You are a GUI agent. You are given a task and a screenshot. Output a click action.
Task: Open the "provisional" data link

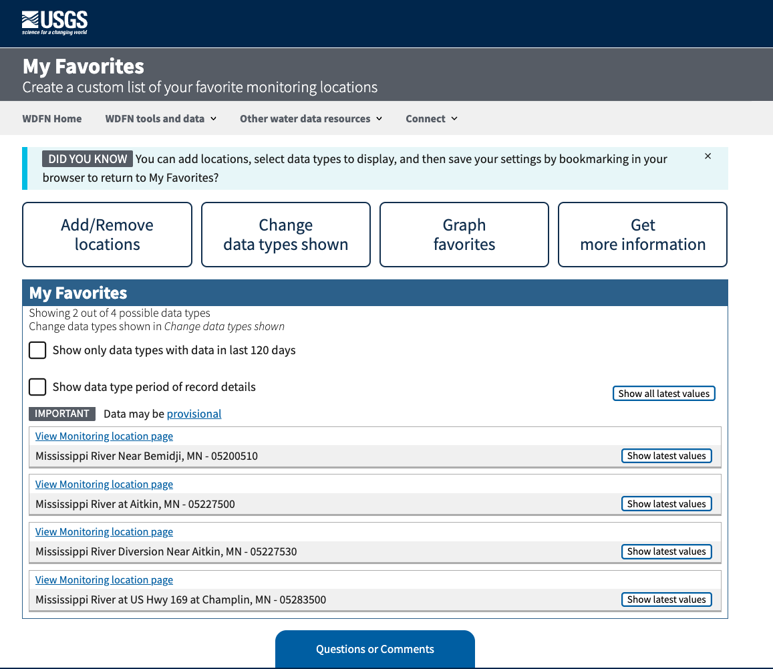(x=194, y=414)
